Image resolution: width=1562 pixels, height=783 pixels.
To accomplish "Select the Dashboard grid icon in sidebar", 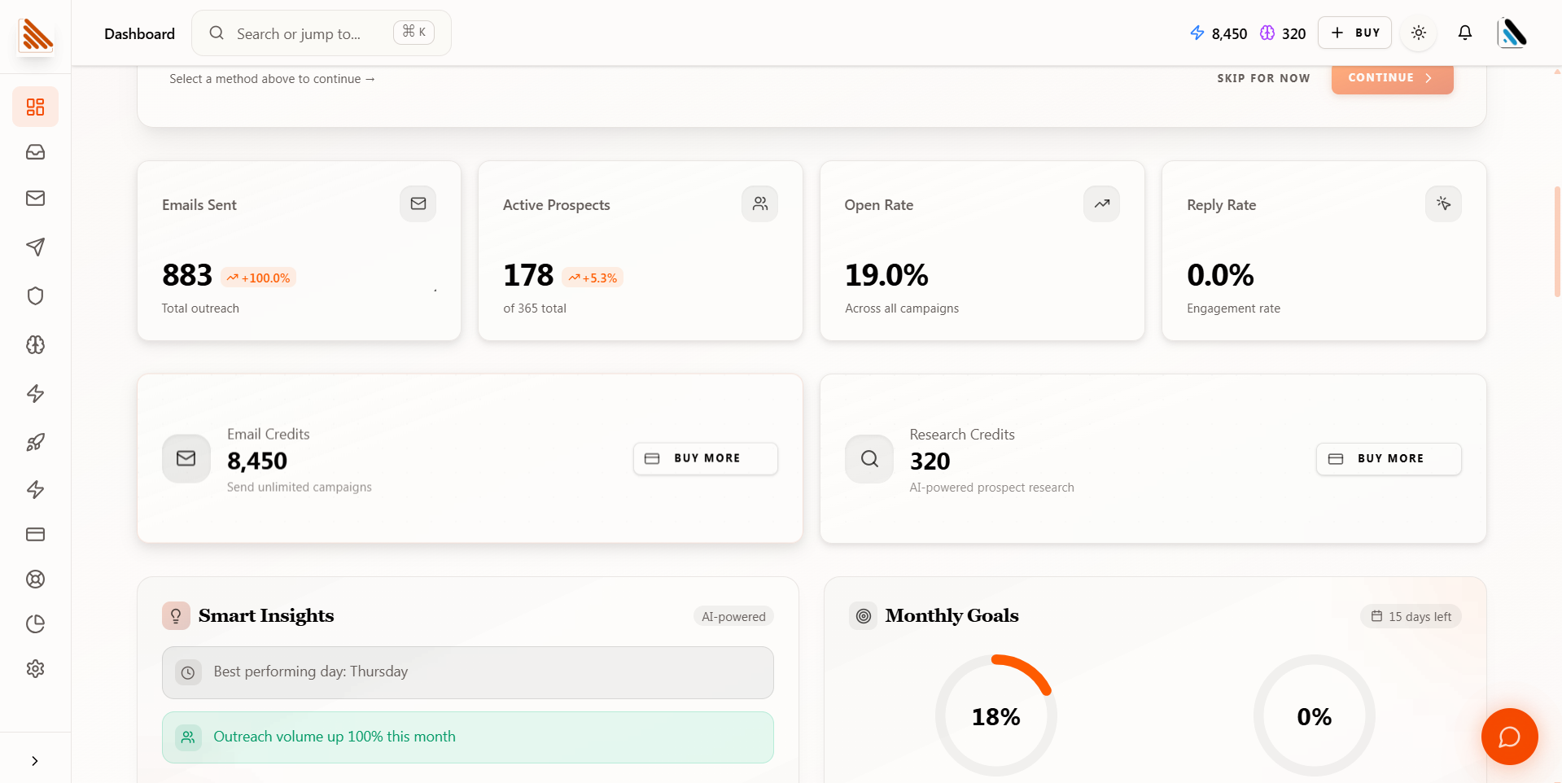I will click(x=35, y=107).
